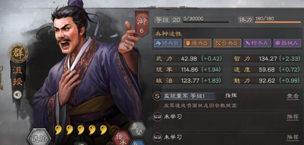Choose the 骑兵B troop type tag
304x145 pixels.
[168, 43]
